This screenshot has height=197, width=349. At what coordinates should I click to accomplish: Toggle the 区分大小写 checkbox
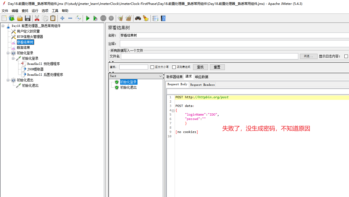(152, 67)
